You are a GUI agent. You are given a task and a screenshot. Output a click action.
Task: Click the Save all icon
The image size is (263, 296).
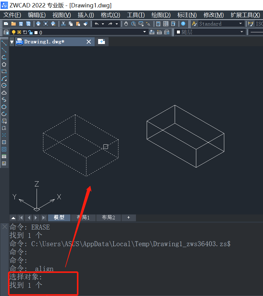tap(28, 24)
